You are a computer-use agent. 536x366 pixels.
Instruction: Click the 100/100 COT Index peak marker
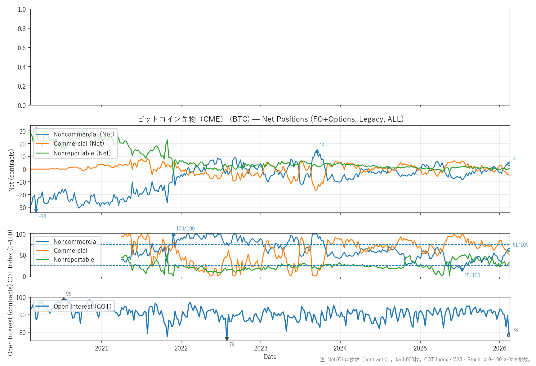(x=174, y=234)
